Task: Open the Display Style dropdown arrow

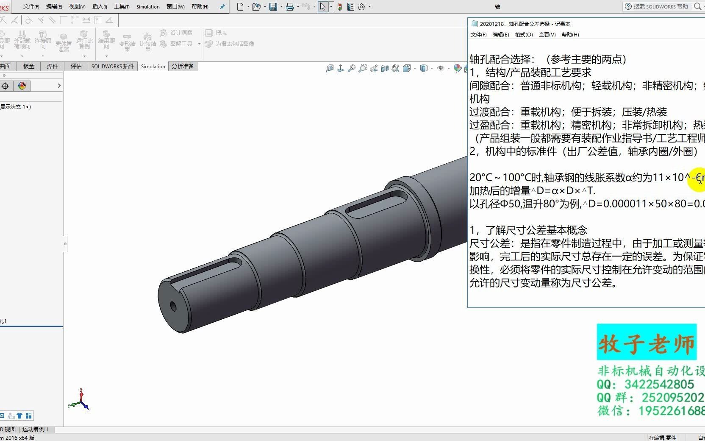Action: 432,68
